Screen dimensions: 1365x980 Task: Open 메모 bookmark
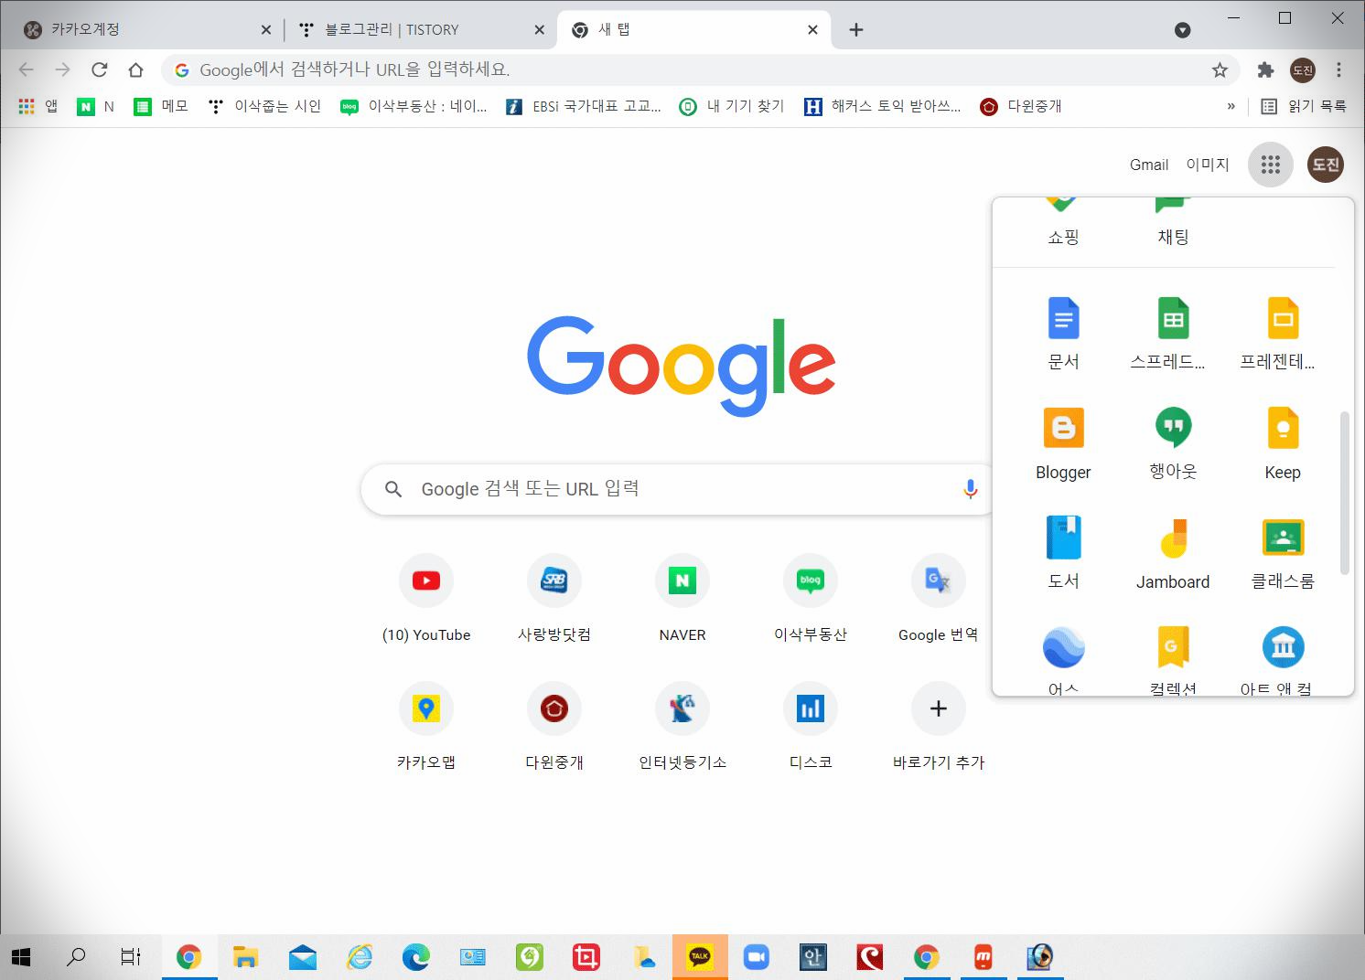(x=161, y=106)
